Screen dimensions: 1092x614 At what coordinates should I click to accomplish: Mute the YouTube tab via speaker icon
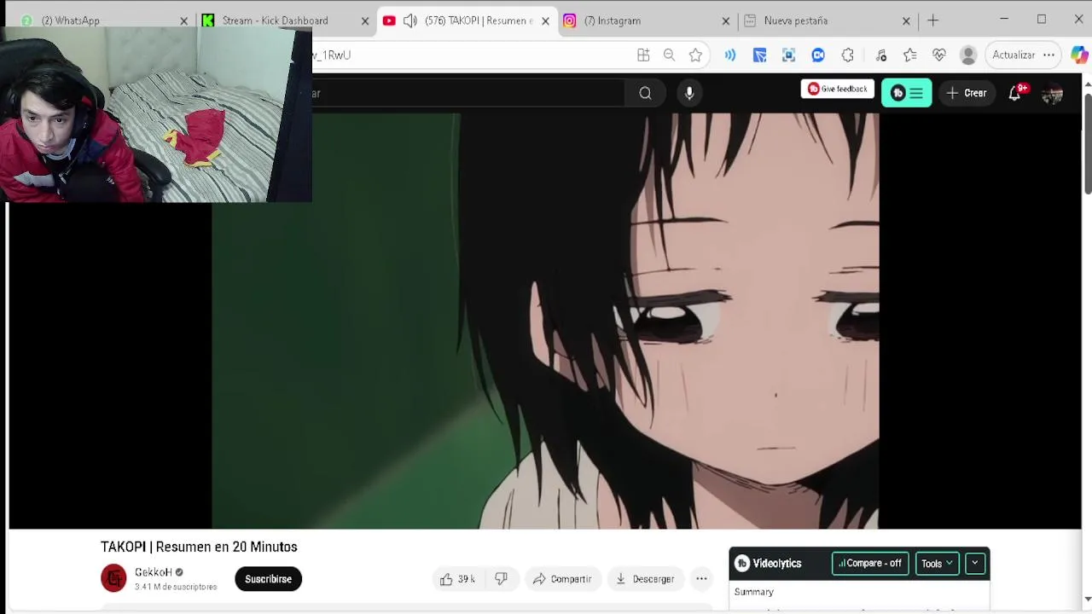pos(410,20)
